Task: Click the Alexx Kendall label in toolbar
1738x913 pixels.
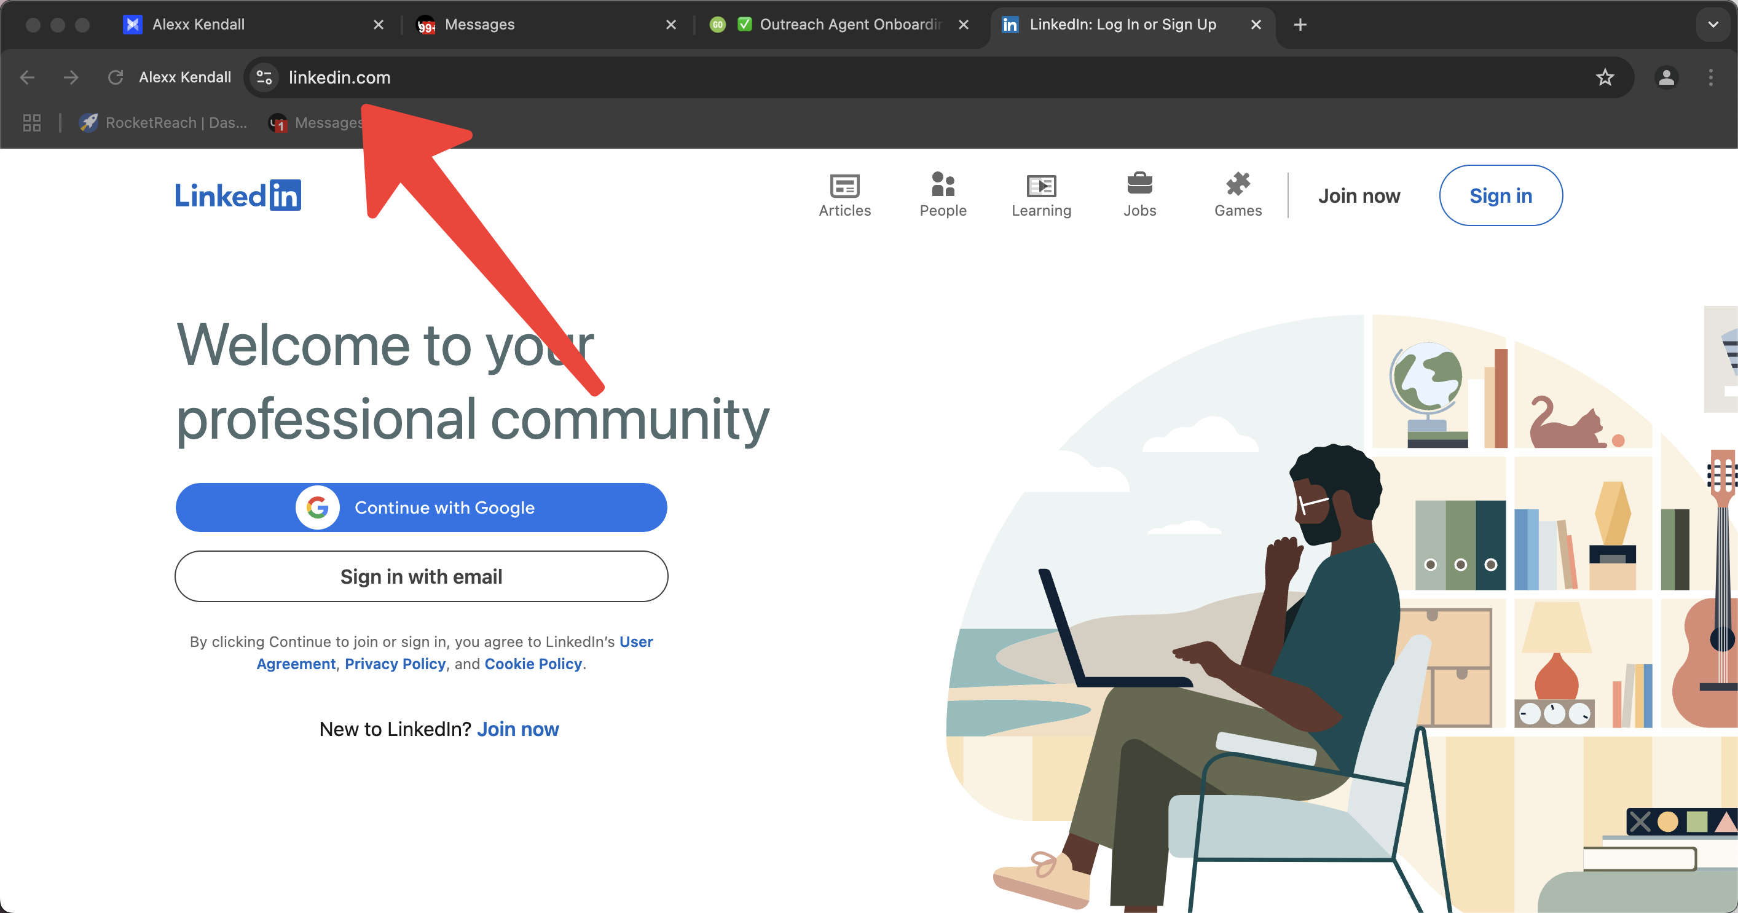Action: (x=185, y=77)
